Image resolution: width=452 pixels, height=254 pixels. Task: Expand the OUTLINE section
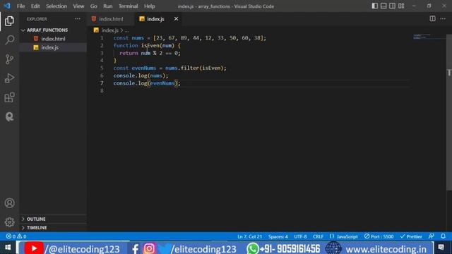[36, 219]
